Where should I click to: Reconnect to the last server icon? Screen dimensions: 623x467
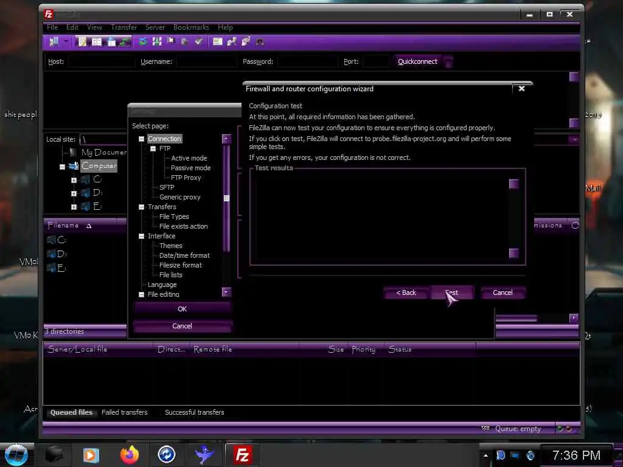click(x=199, y=41)
